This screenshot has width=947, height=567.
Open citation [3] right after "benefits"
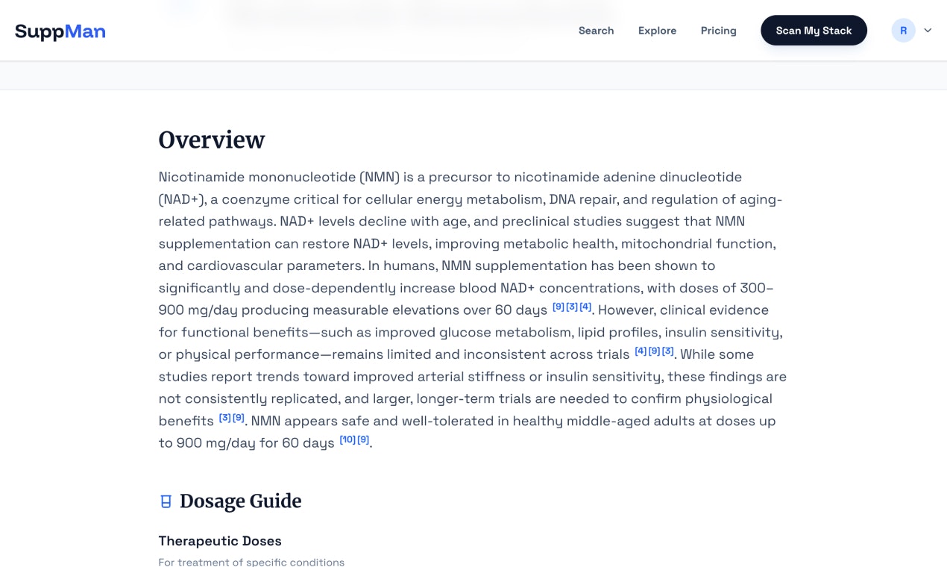224,418
